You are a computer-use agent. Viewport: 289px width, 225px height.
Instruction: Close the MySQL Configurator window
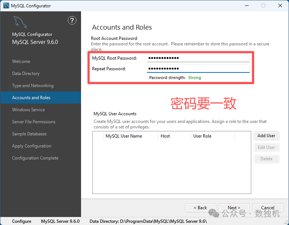click(280, 6)
